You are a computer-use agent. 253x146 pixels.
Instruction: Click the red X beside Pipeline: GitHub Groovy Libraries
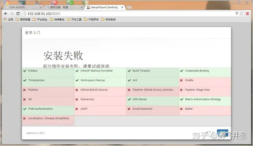pos(129,90)
